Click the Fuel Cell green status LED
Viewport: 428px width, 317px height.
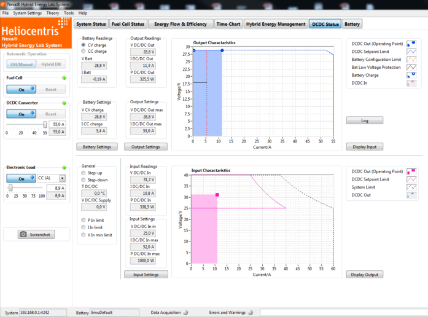(x=64, y=79)
